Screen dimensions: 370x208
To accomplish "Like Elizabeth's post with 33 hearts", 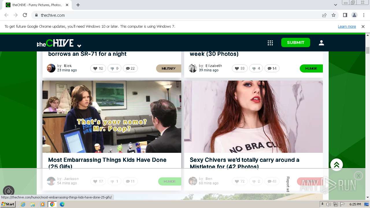I will click(240, 68).
